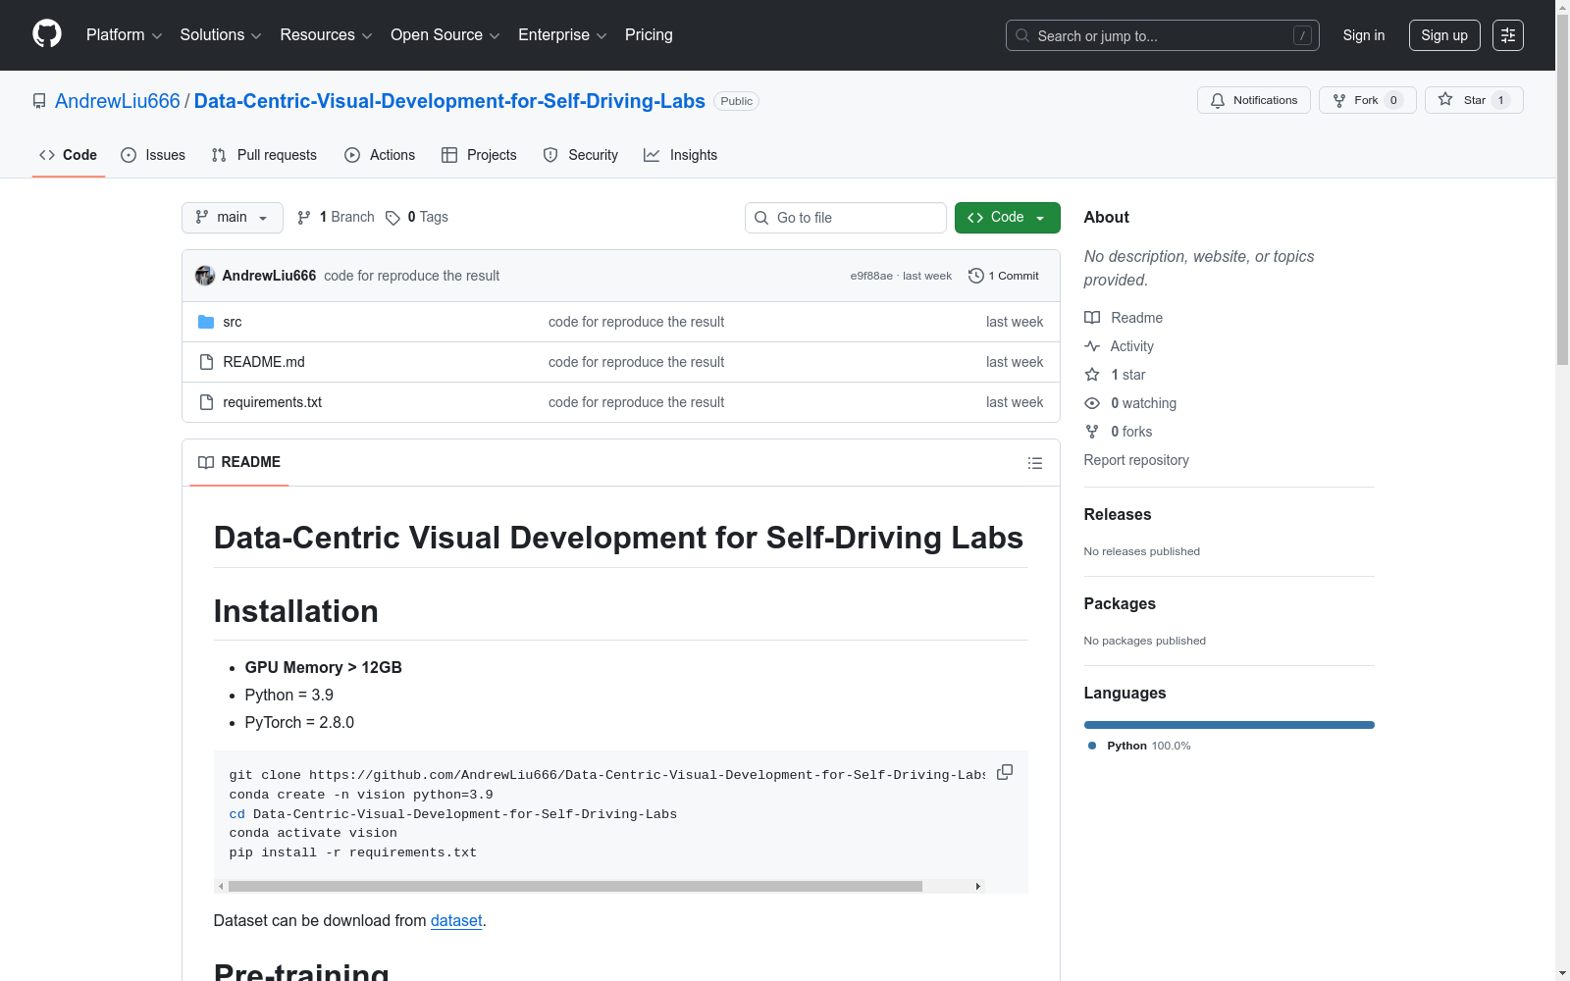The width and height of the screenshot is (1570, 981).
Task: Open the repository name link
Action: pyautogui.click(x=449, y=101)
